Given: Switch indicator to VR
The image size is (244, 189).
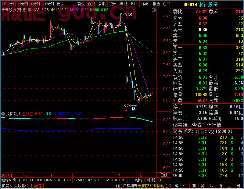Looking at the screenshot, I should point(96,180).
